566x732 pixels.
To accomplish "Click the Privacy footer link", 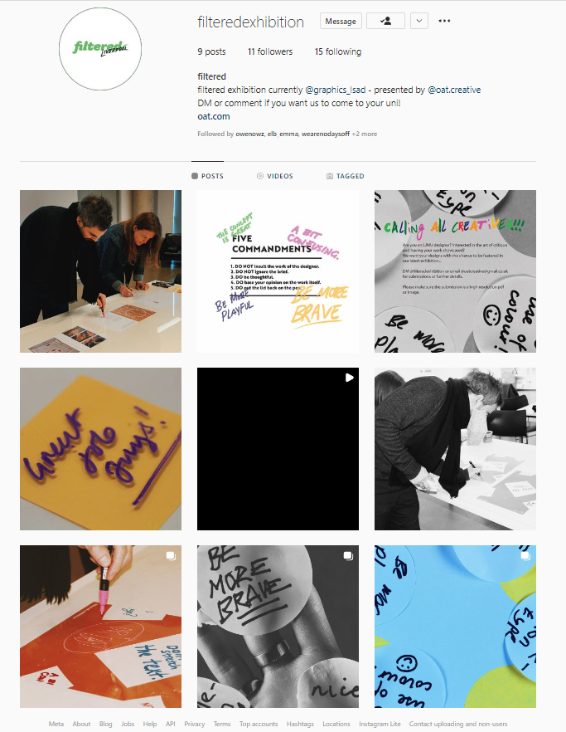I will pos(195,724).
